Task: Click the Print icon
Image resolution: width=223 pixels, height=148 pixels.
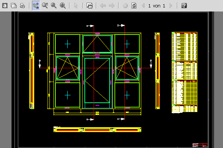Action: [x=22, y=6]
